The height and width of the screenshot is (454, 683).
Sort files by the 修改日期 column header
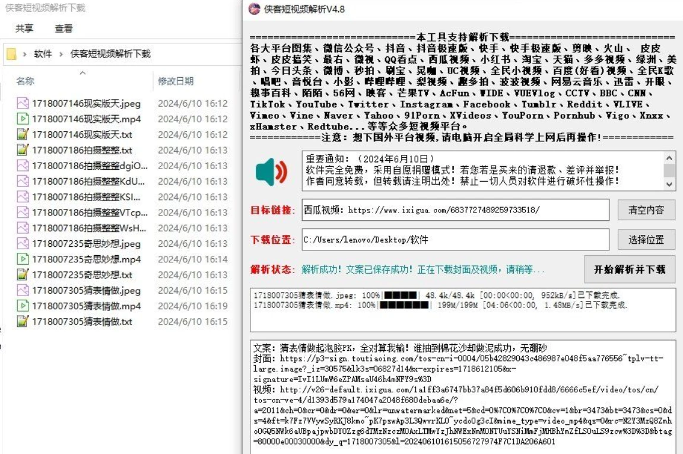point(176,81)
